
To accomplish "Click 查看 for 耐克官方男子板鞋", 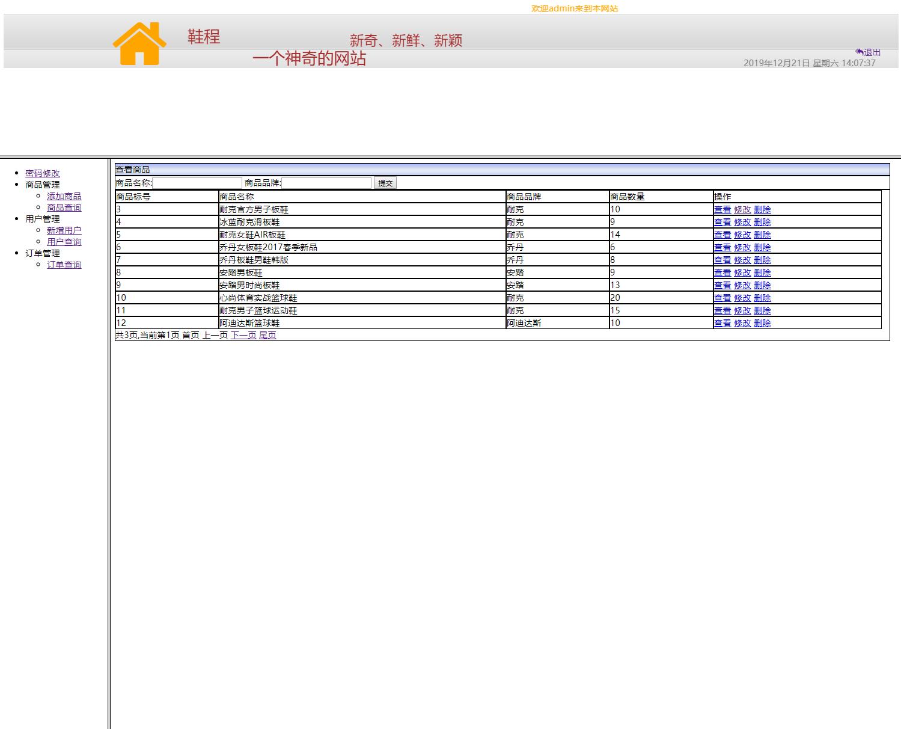I will pyautogui.click(x=722, y=209).
